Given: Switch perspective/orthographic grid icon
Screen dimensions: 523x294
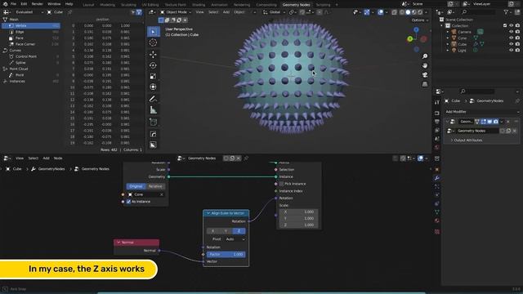Looking at the screenshot, I should click(425, 84).
